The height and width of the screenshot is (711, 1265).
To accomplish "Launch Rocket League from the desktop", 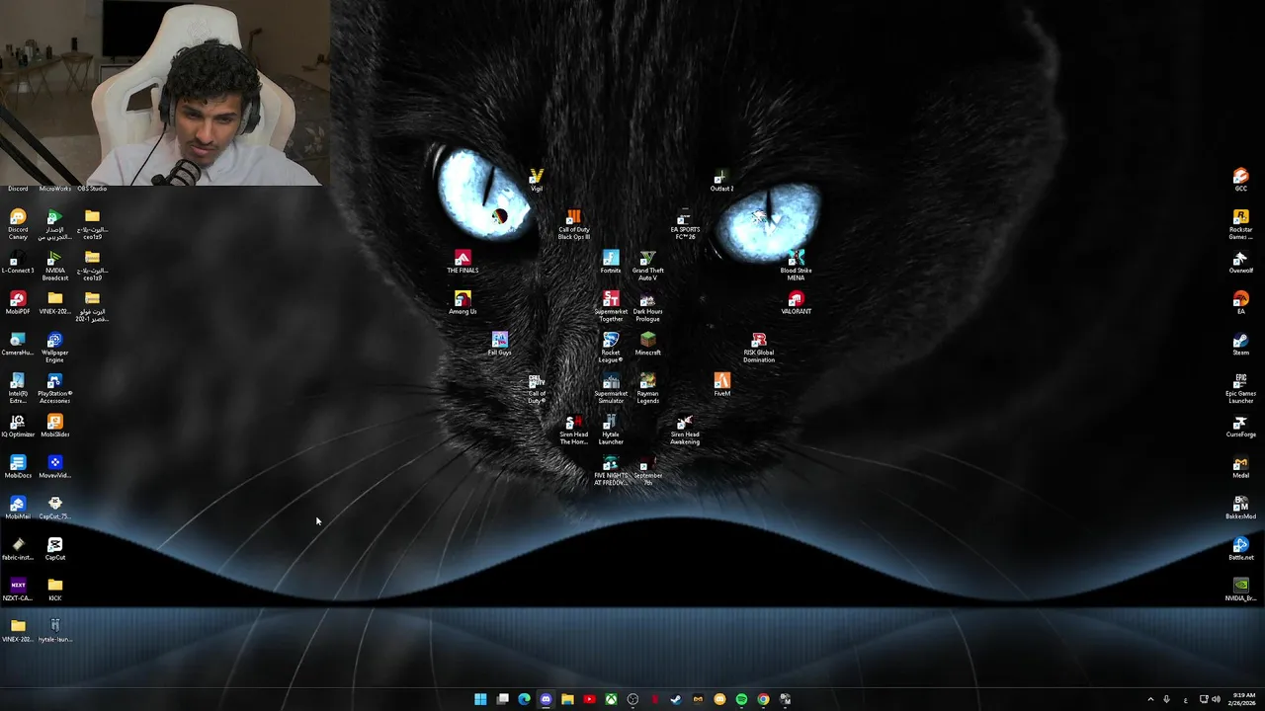I will click(611, 348).
